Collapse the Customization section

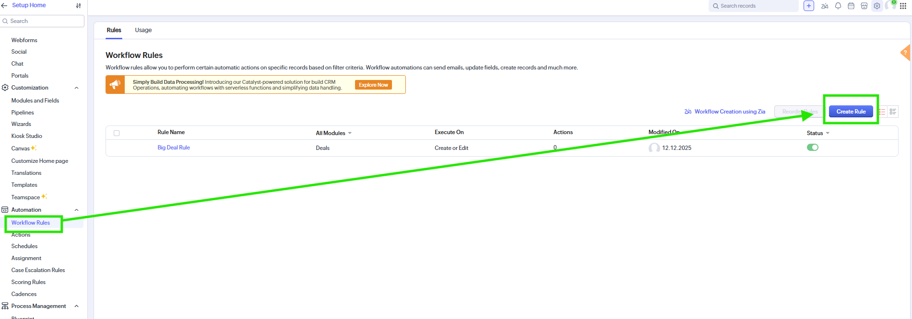pos(76,88)
